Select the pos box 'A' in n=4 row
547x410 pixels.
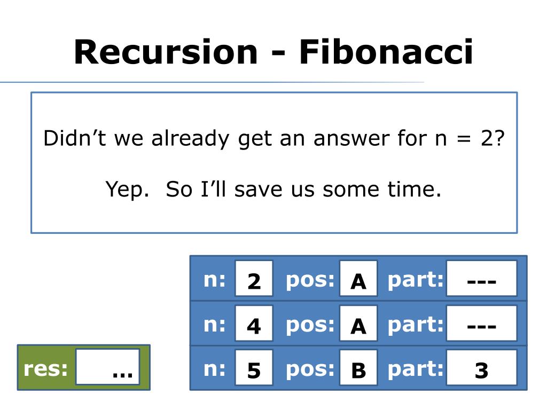click(x=358, y=323)
